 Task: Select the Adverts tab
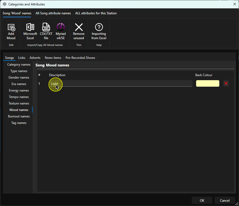pos(35,58)
